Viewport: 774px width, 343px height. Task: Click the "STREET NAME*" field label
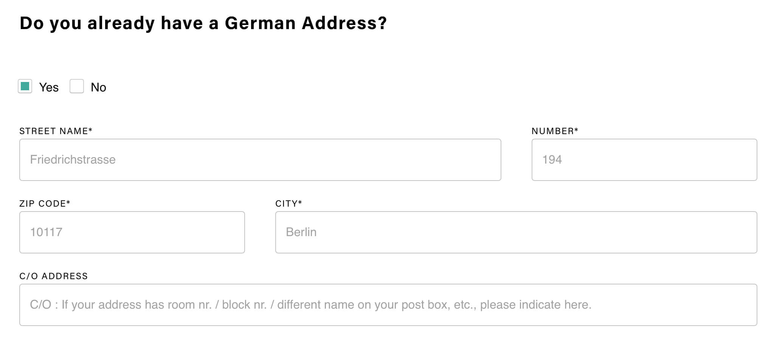tap(56, 131)
